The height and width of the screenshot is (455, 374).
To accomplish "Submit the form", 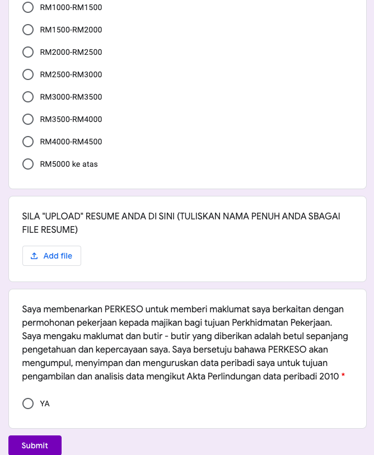I will click(x=35, y=445).
